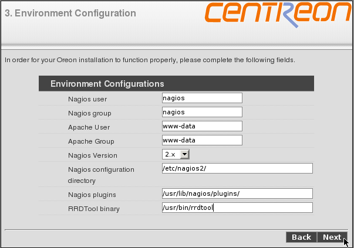The image size is (354, 248).
Task: Open the Nagios Version dropdown
Action: pyautogui.click(x=176, y=154)
